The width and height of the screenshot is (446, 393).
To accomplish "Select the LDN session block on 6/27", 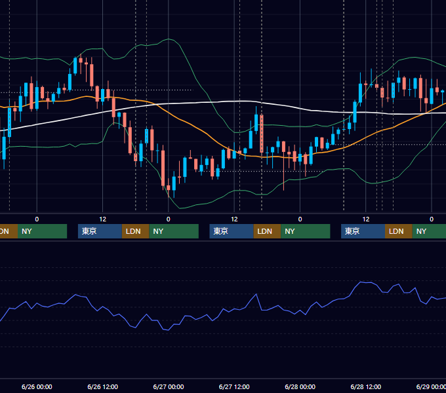I will [267, 231].
